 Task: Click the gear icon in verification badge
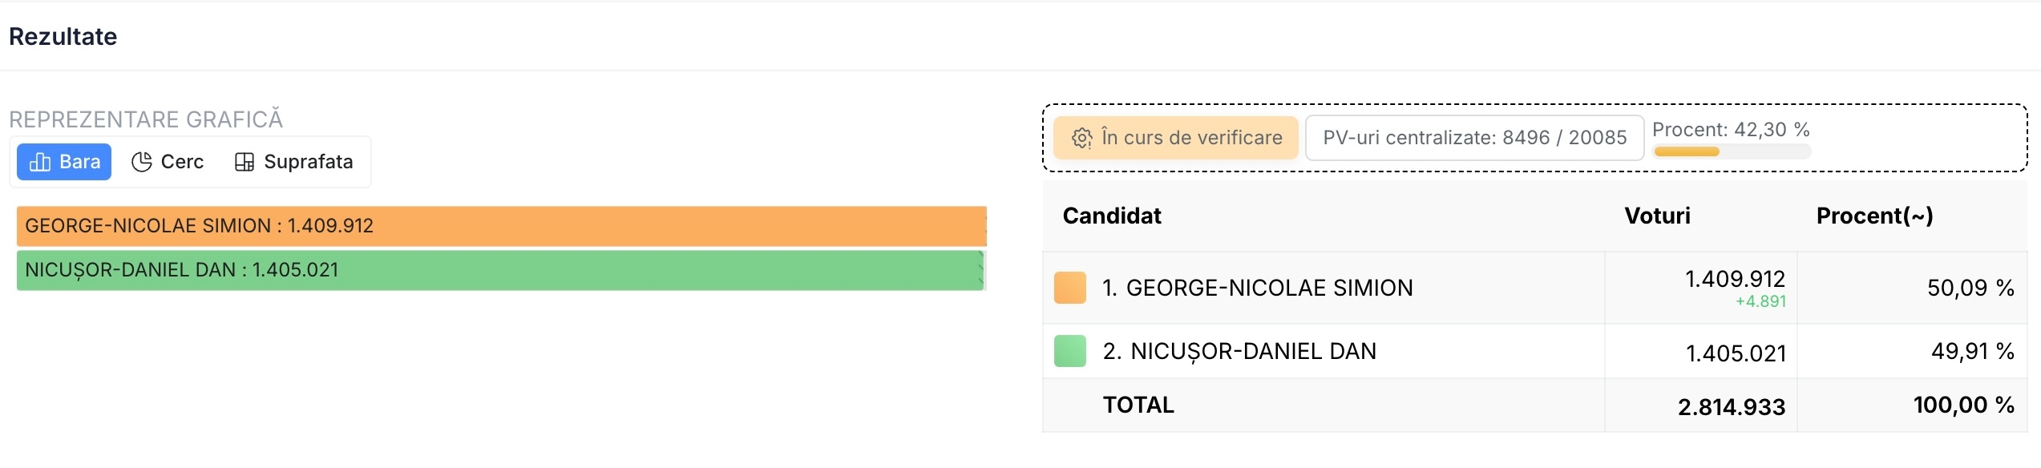(1081, 139)
